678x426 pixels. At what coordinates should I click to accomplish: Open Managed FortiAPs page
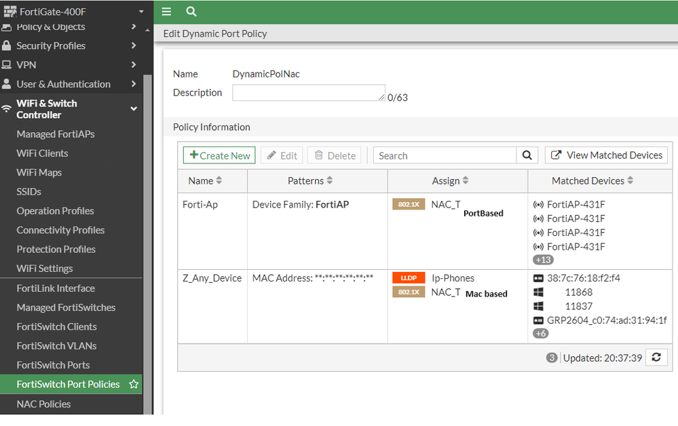click(x=56, y=134)
